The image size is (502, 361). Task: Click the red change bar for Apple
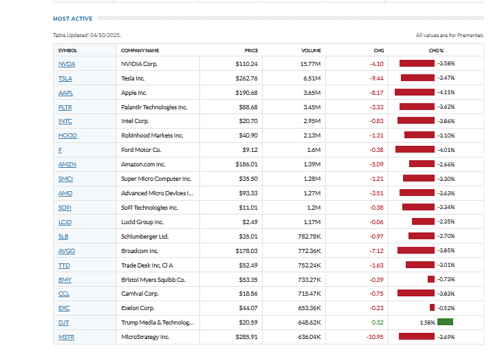(x=414, y=92)
